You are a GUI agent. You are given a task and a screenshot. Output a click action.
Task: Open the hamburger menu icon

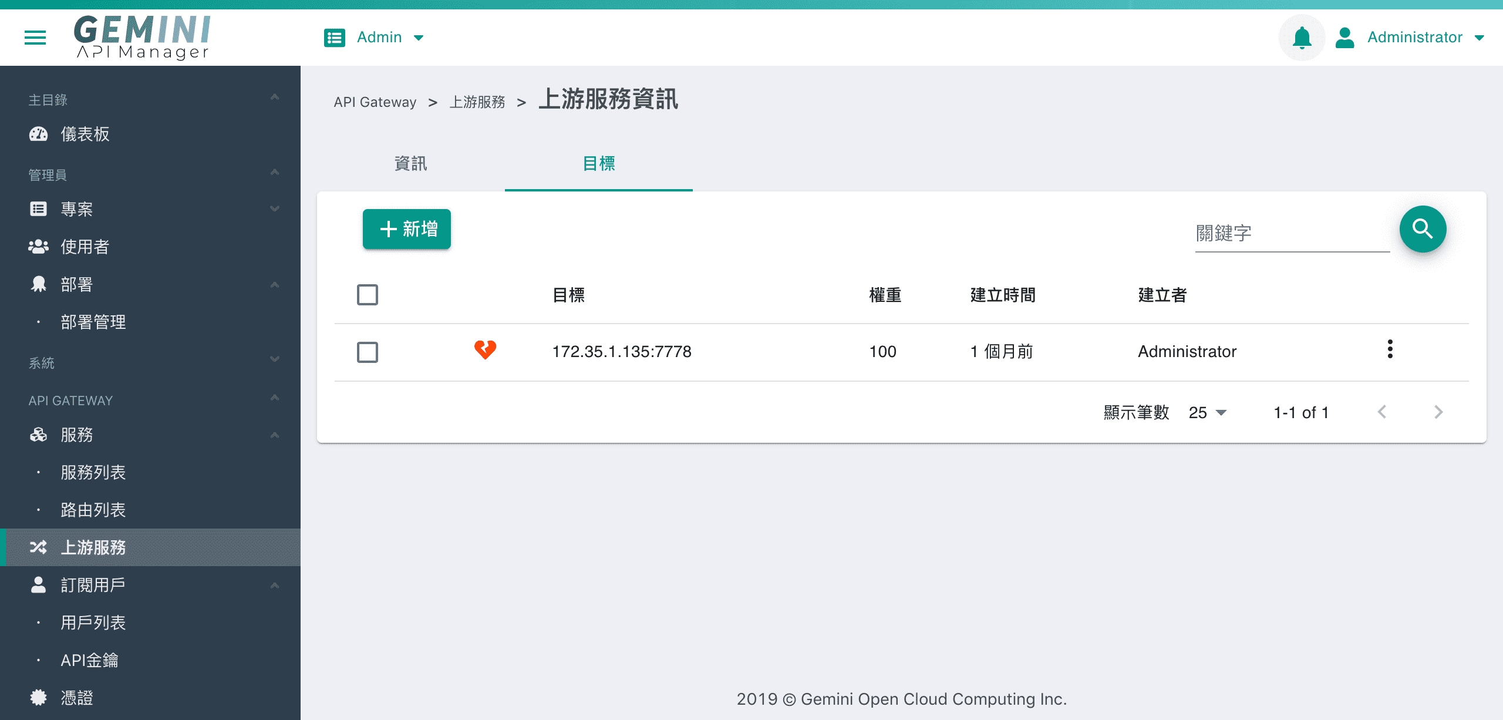pyautogui.click(x=35, y=38)
